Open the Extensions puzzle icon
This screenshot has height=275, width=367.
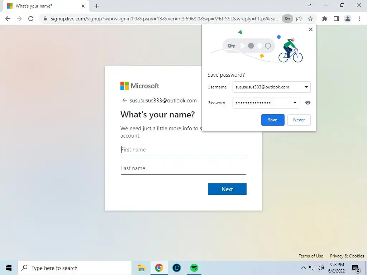325,19
